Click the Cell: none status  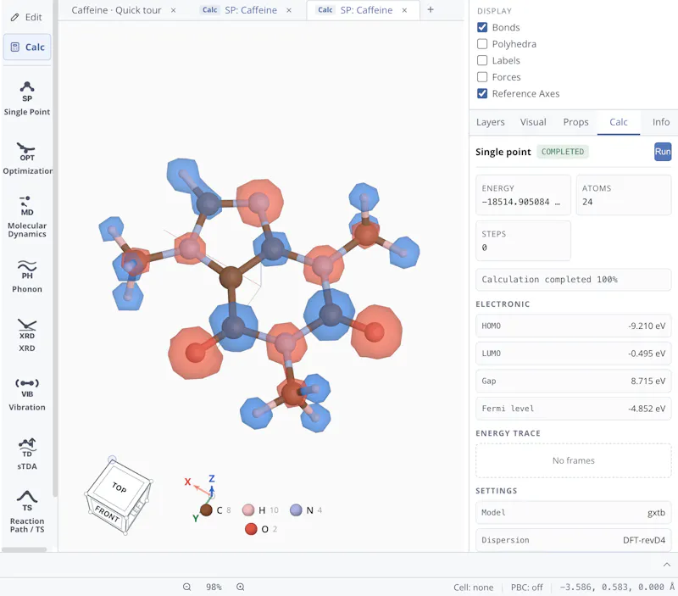tap(474, 588)
